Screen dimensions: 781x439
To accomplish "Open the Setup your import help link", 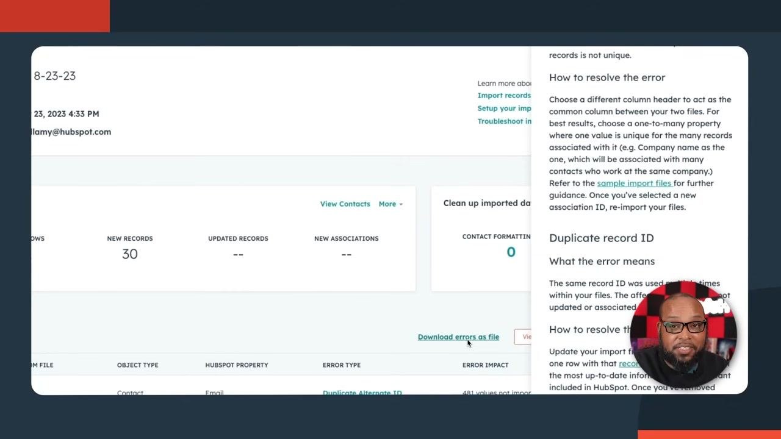I will (x=504, y=108).
